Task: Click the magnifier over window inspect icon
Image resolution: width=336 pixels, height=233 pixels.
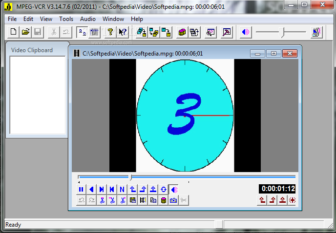Action: tap(210, 32)
